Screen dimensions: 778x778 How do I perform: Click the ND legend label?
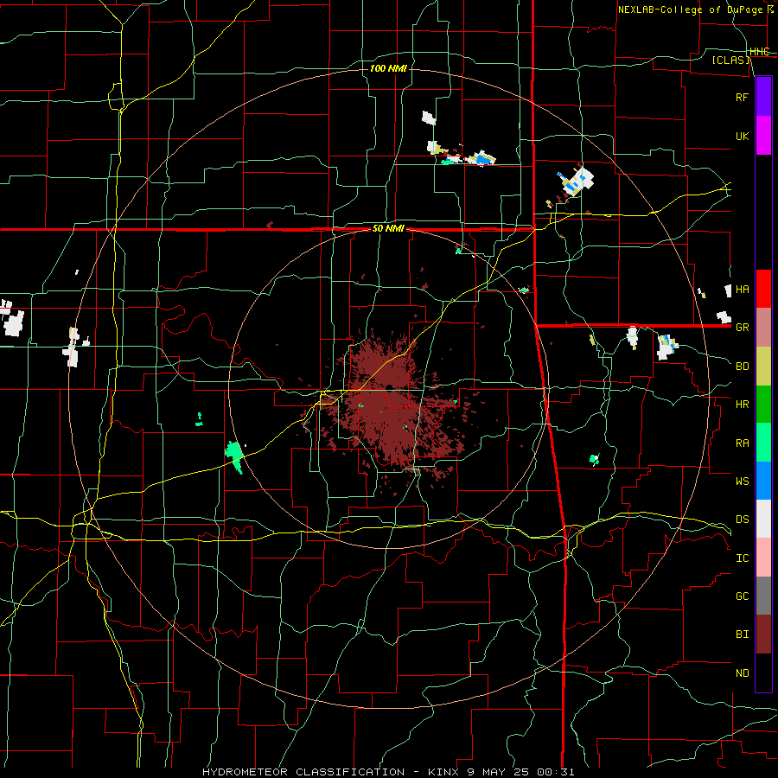[743, 673]
